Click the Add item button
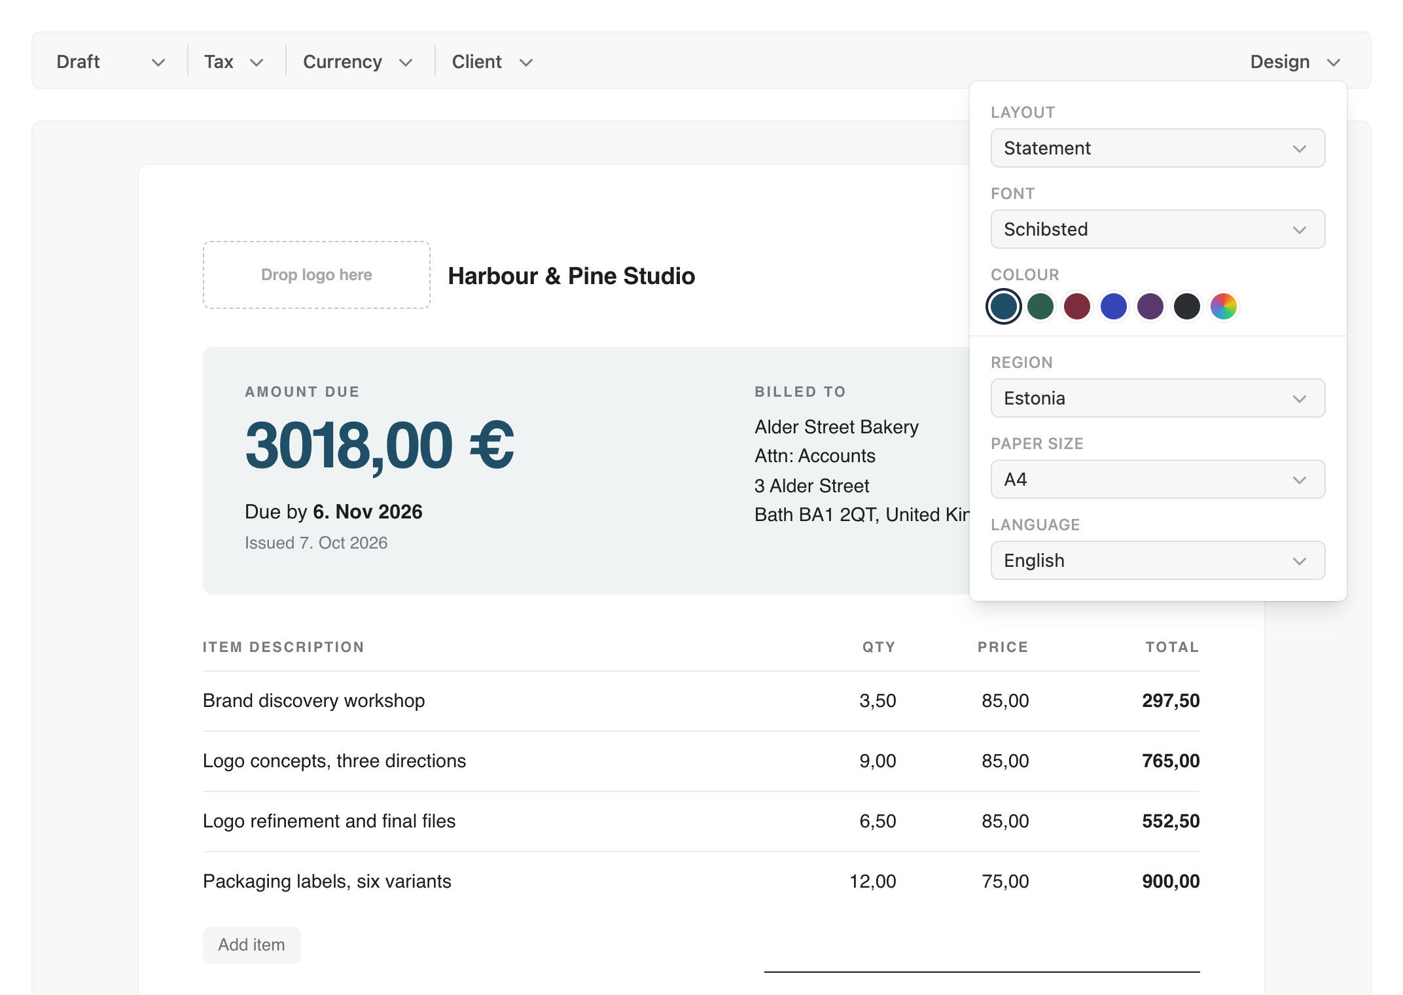The height and width of the screenshot is (995, 1403). pyautogui.click(x=251, y=945)
